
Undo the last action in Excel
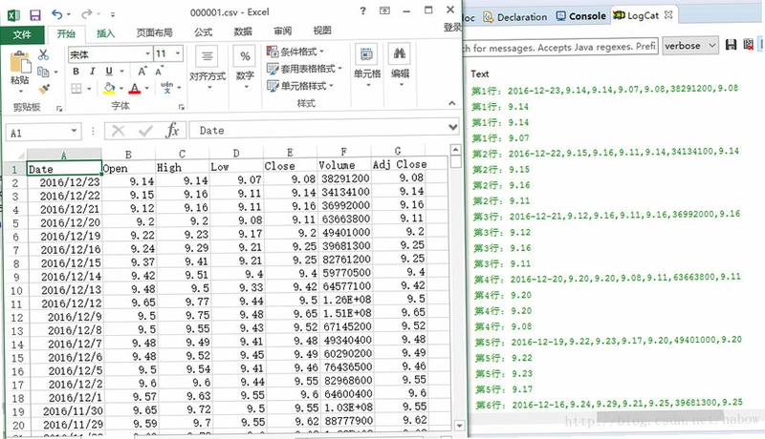(57, 14)
